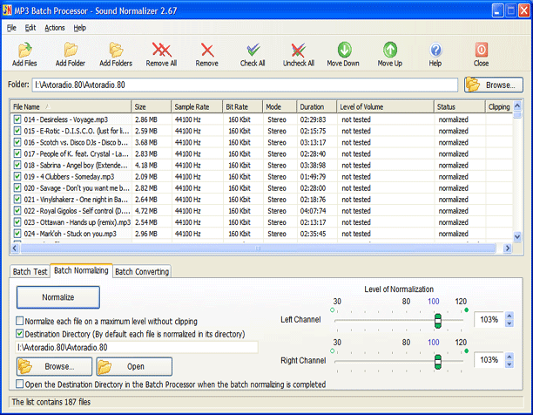Open Help from the toolbar
The height and width of the screenshot is (415, 533).
coord(435,54)
